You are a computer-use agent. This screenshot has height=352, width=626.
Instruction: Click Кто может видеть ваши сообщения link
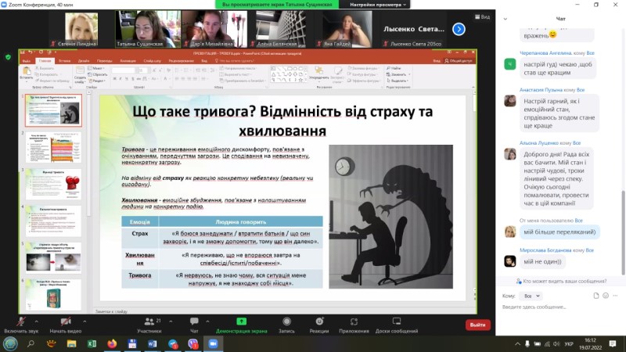coord(560,281)
